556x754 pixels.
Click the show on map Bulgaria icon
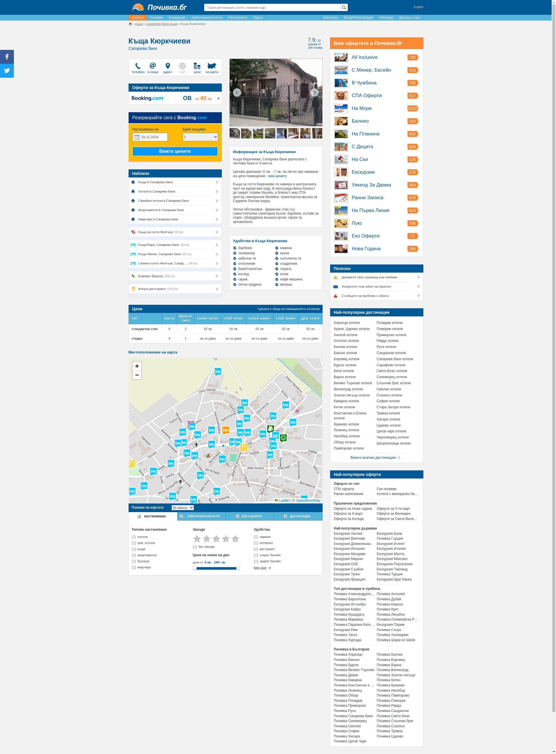(212, 66)
